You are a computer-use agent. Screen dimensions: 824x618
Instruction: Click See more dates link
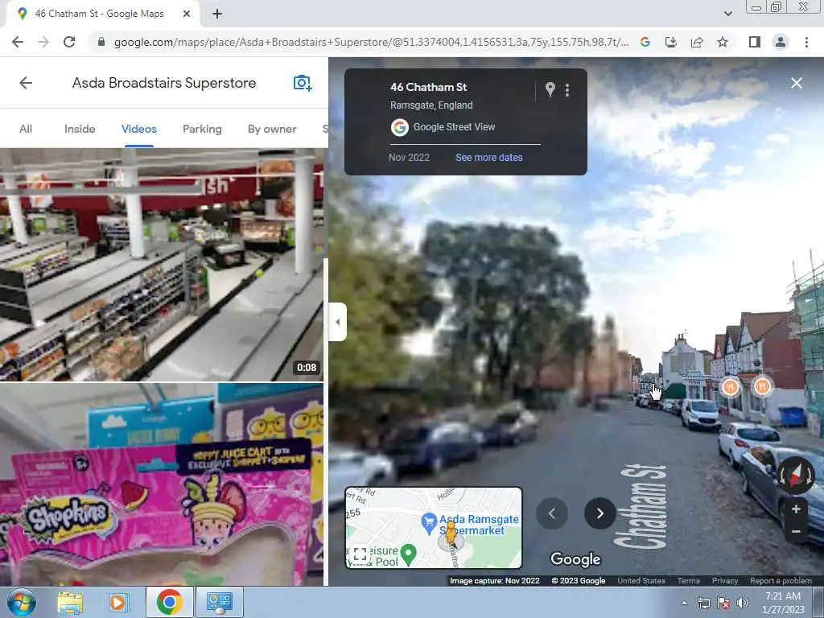point(488,157)
